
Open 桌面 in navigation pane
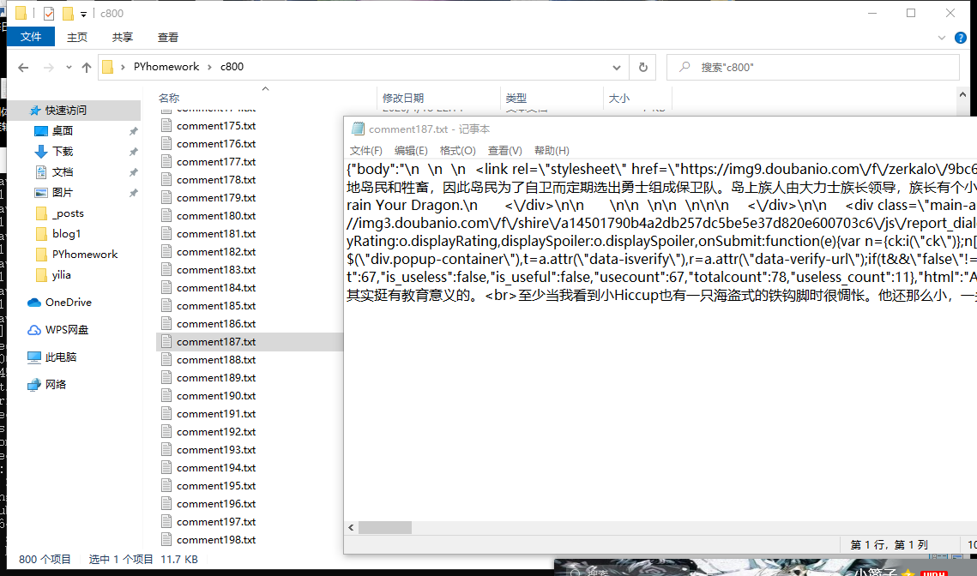point(63,131)
